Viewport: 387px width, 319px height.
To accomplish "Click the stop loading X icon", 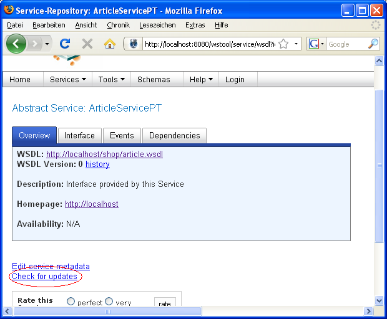I will 87,44.
